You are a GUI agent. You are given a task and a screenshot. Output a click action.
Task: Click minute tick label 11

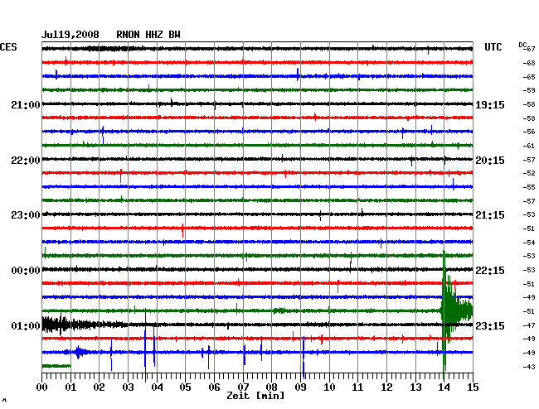pos(357,387)
